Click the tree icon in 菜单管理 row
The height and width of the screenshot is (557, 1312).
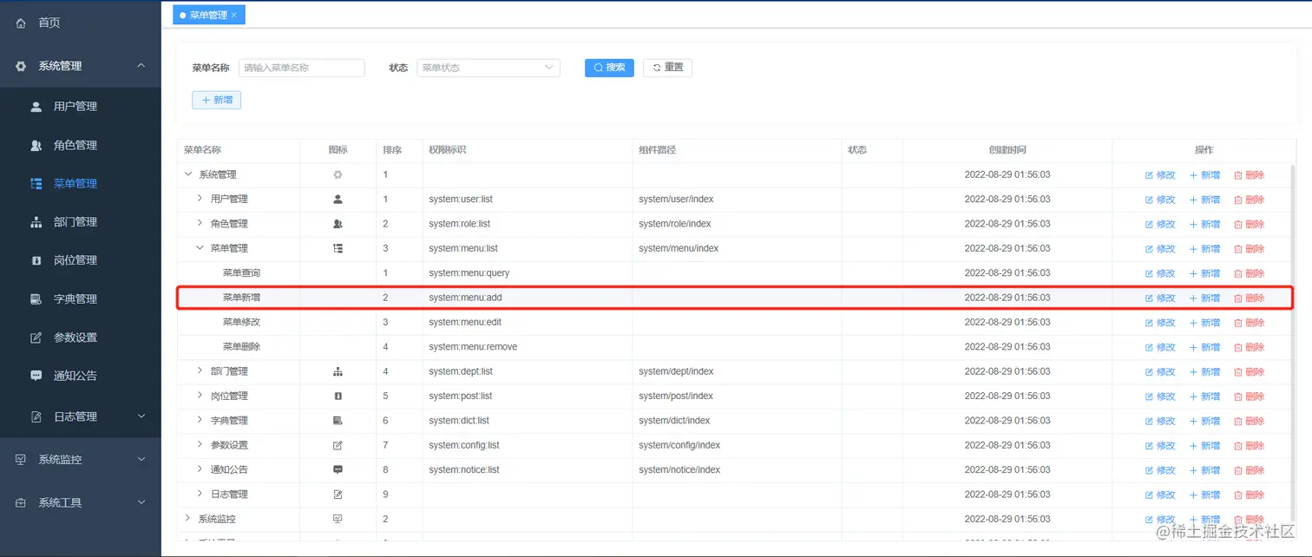coord(338,248)
